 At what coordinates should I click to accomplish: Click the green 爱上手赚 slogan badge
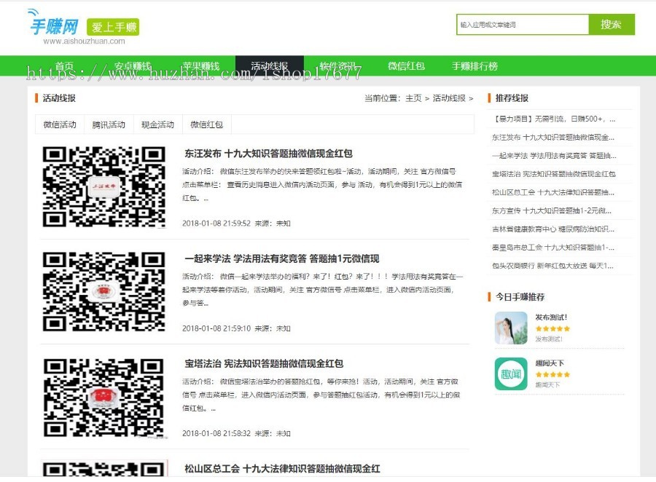click(x=113, y=27)
